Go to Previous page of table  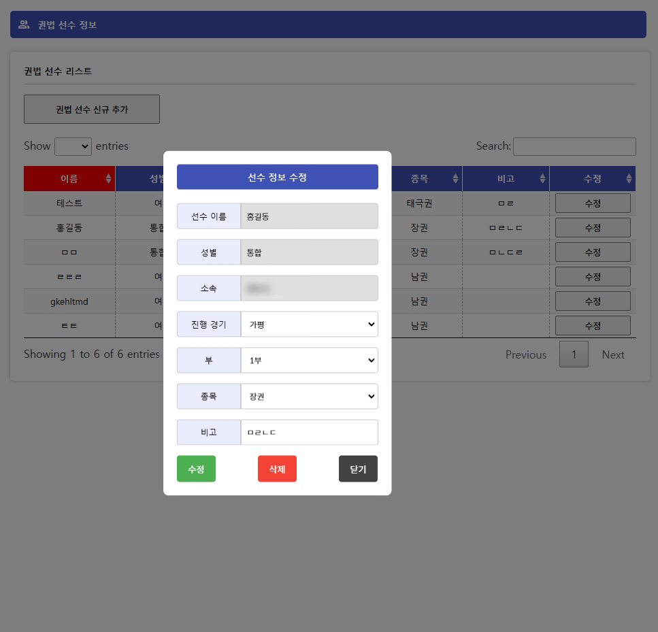click(525, 354)
